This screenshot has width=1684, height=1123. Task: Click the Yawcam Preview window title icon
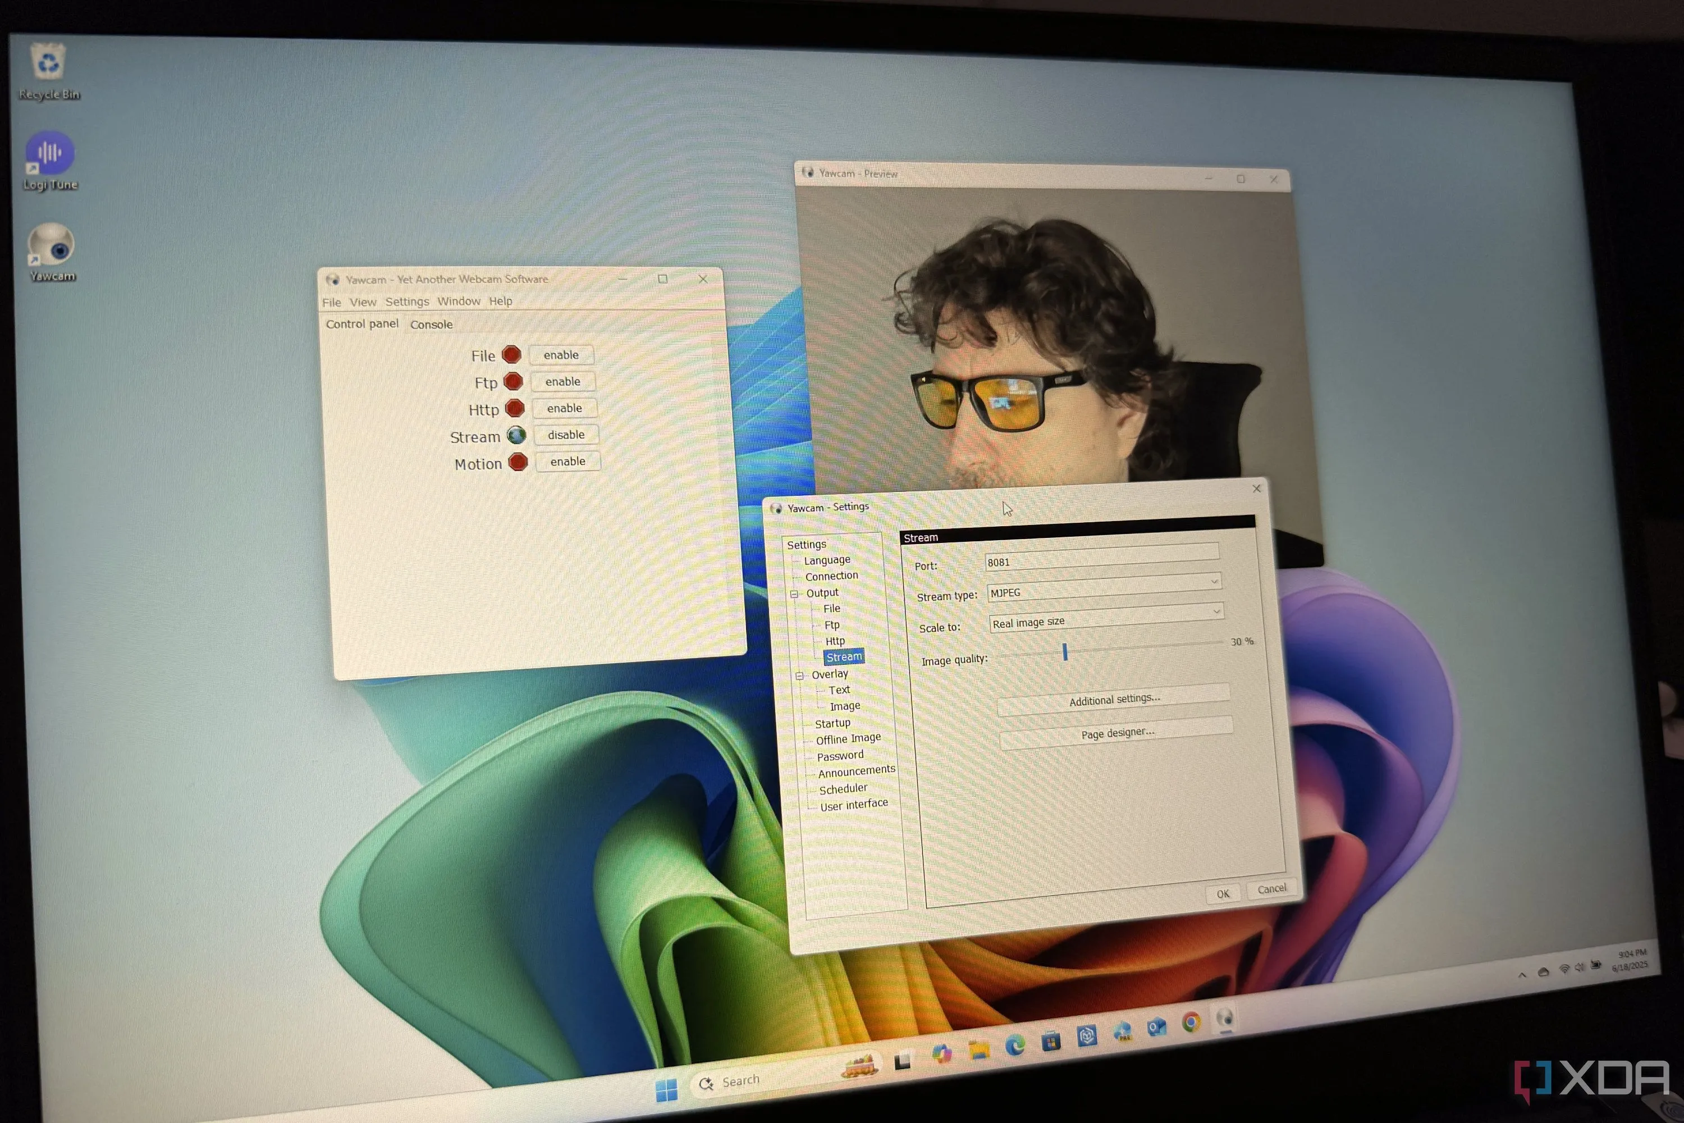808,172
